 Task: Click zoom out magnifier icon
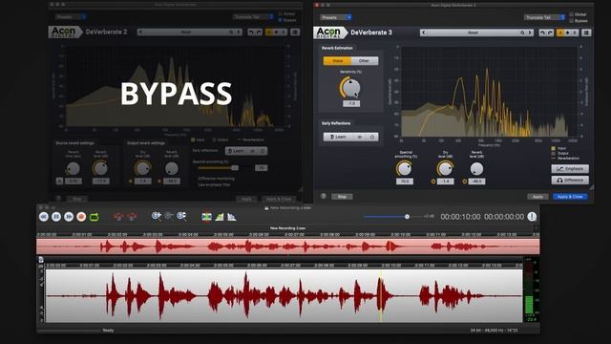[x=169, y=217]
